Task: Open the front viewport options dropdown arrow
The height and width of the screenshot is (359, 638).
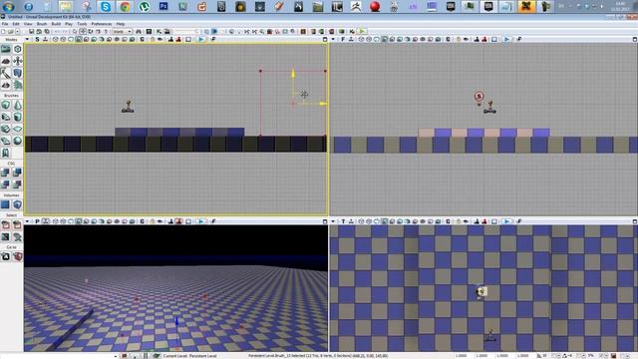Action: [x=333, y=40]
